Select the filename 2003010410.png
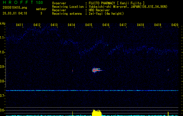The height and width of the screenshot is (116, 183). pos(15,8)
